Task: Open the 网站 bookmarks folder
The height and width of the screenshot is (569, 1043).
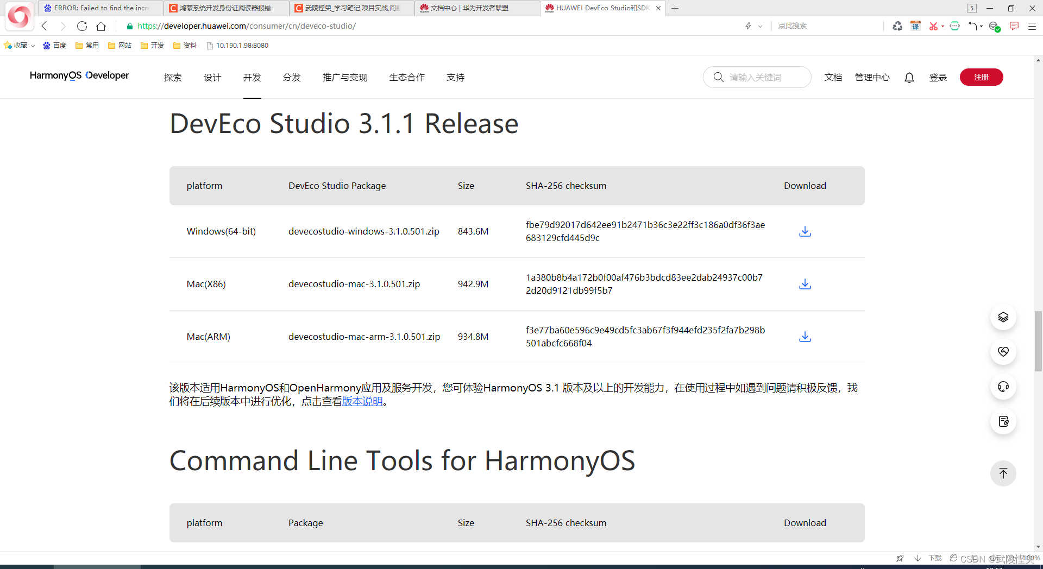Action: click(120, 46)
